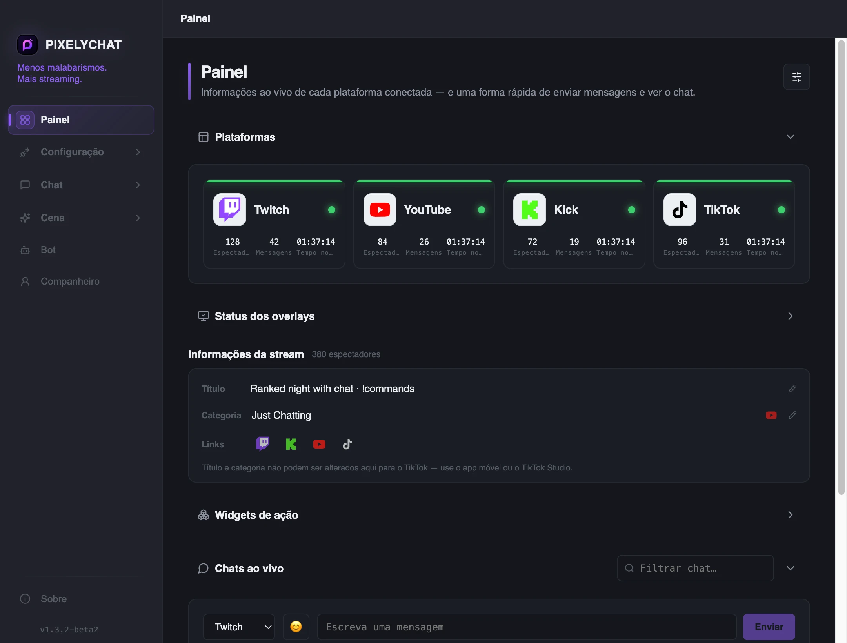The width and height of the screenshot is (847, 643).
Task: Open the Twitch link icon
Action: [x=263, y=444]
